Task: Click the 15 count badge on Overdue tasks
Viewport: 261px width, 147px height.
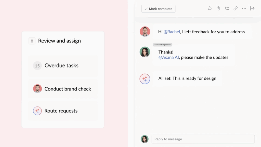Action: click(x=37, y=65)
